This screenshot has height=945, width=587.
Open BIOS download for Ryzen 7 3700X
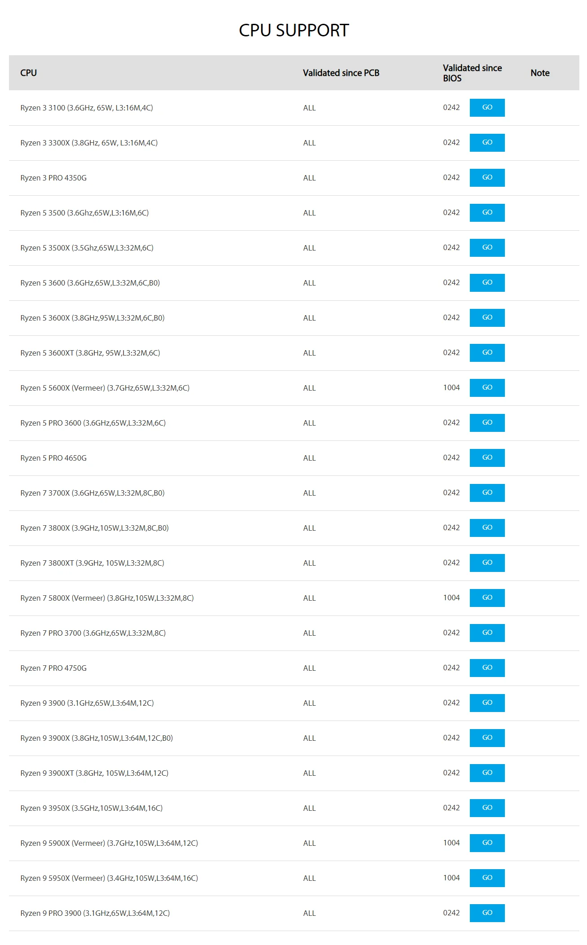[487, 493]
